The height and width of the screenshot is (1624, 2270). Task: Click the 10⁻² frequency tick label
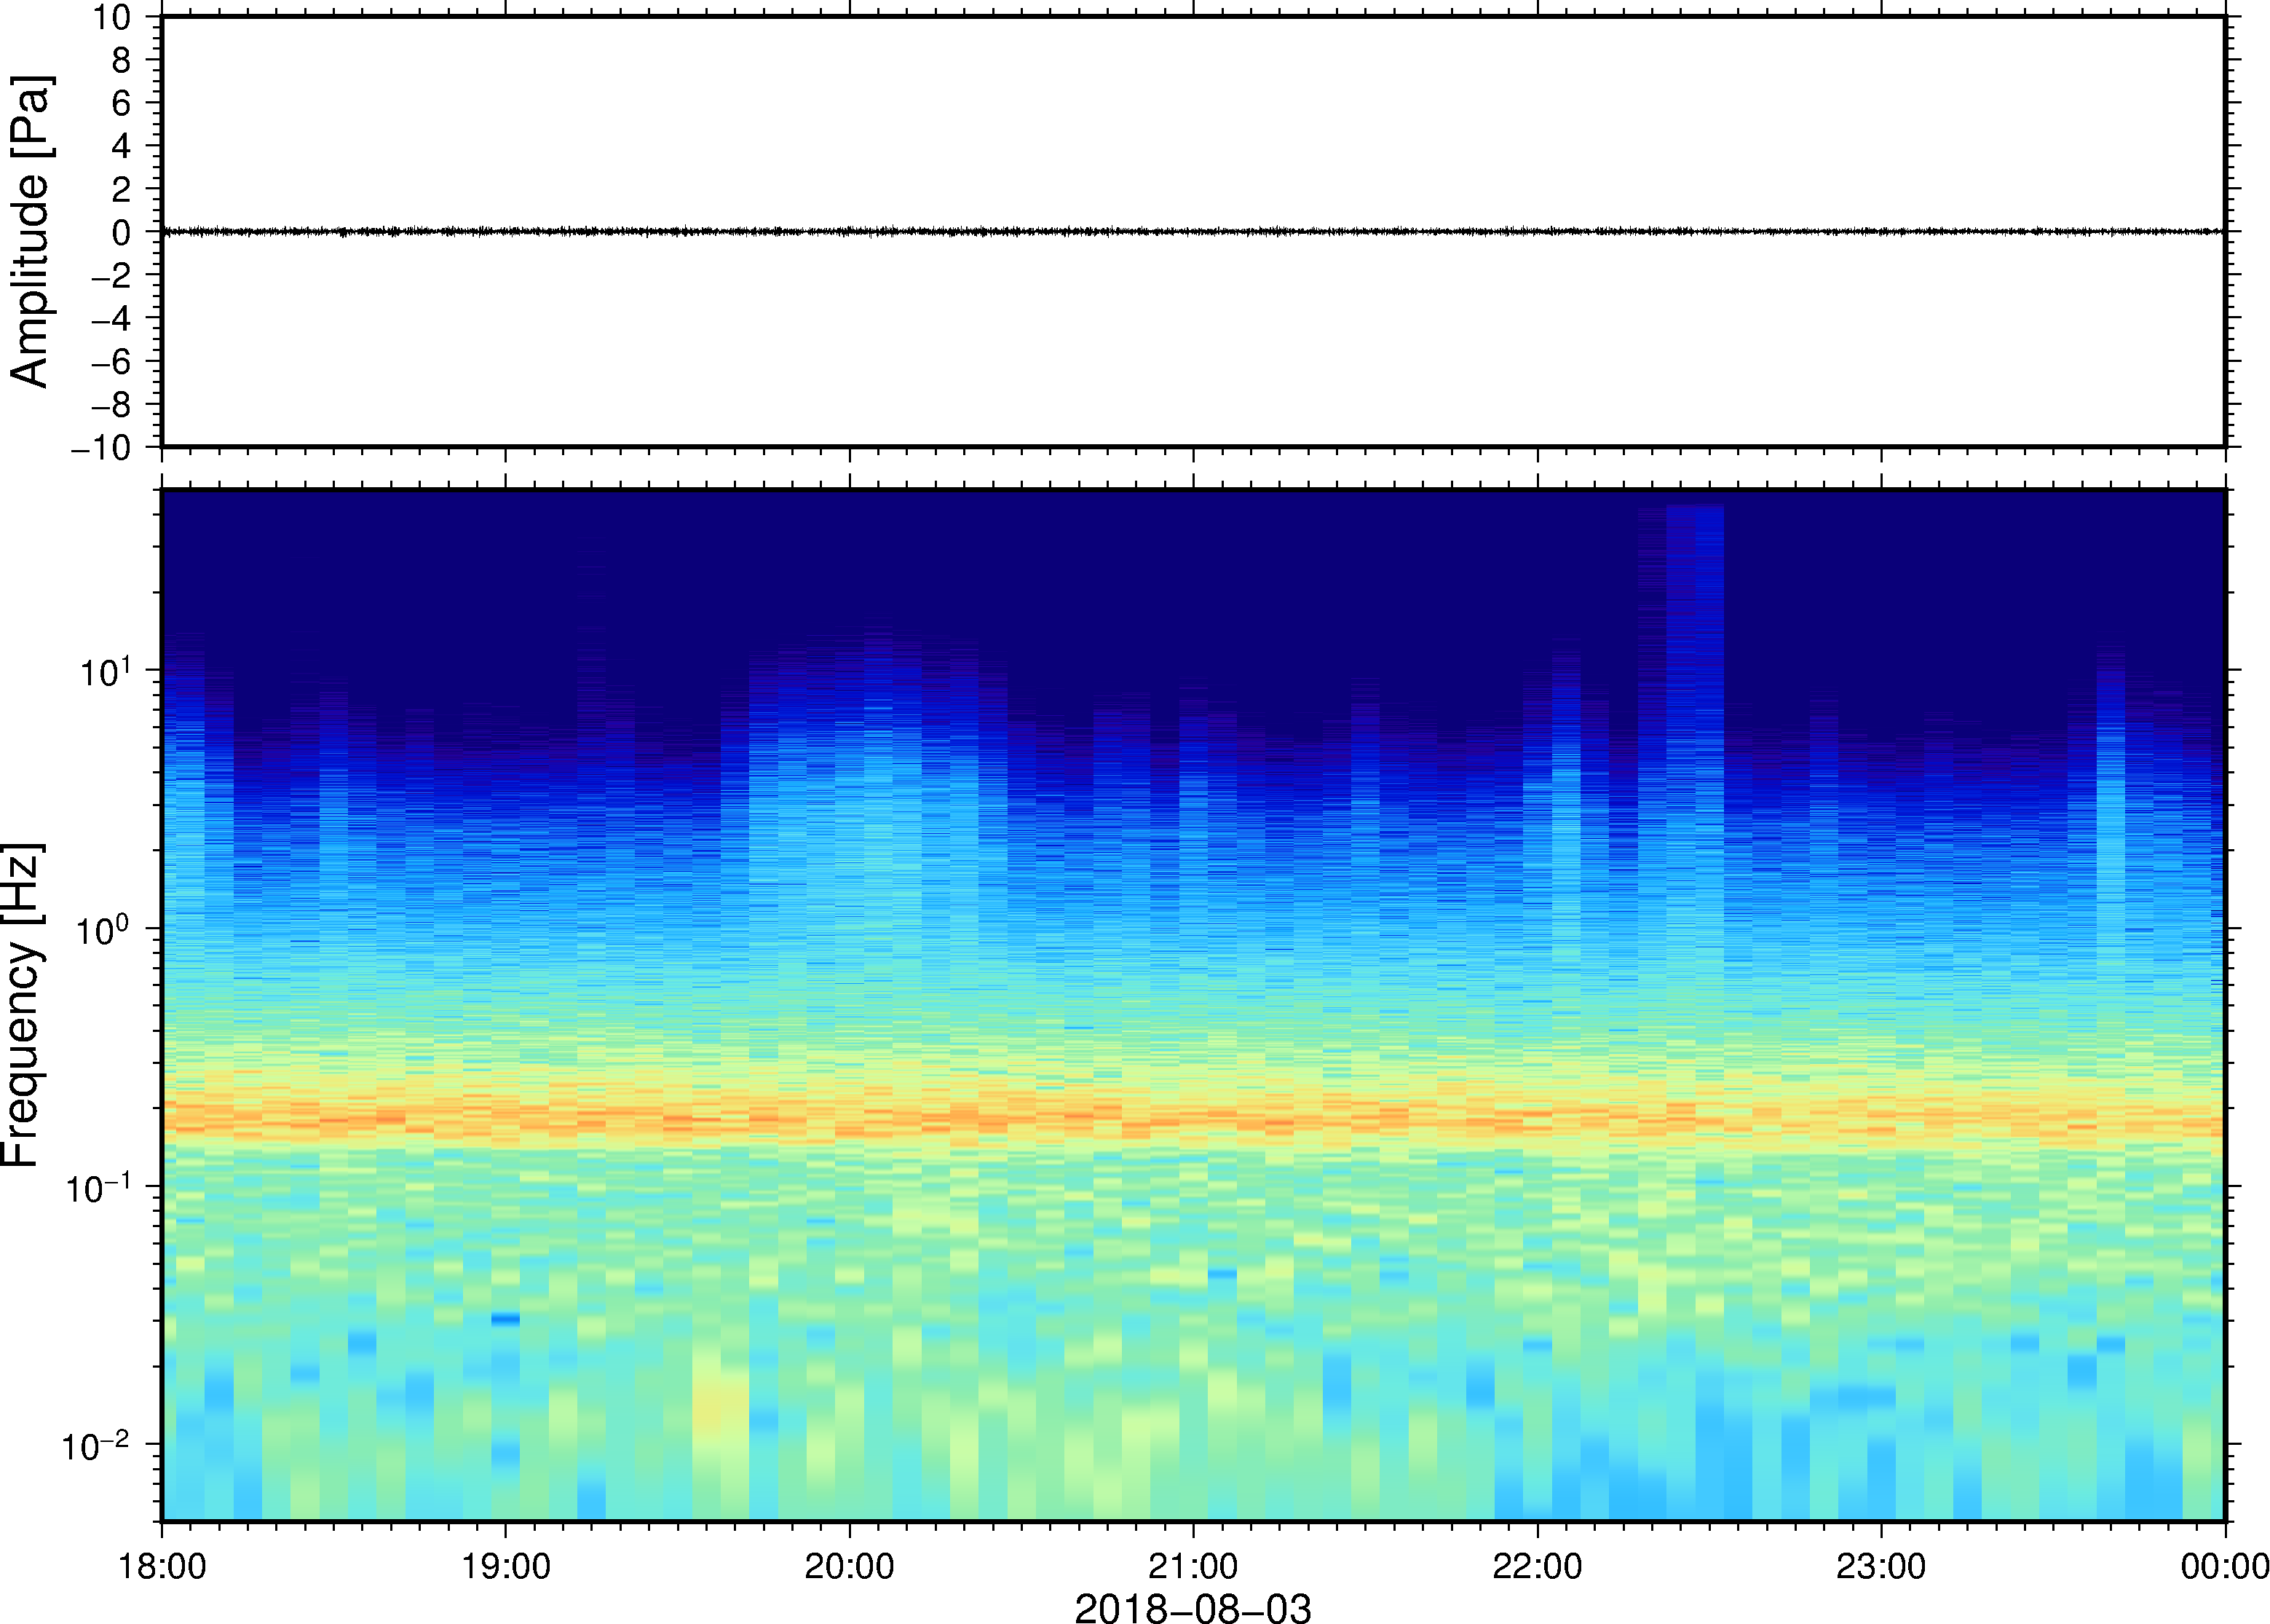[97, 1445]
